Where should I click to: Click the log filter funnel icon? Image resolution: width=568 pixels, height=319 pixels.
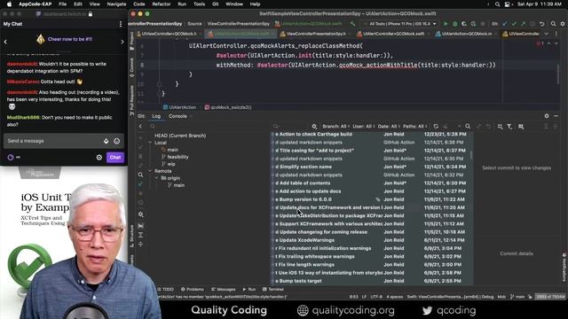509,126
